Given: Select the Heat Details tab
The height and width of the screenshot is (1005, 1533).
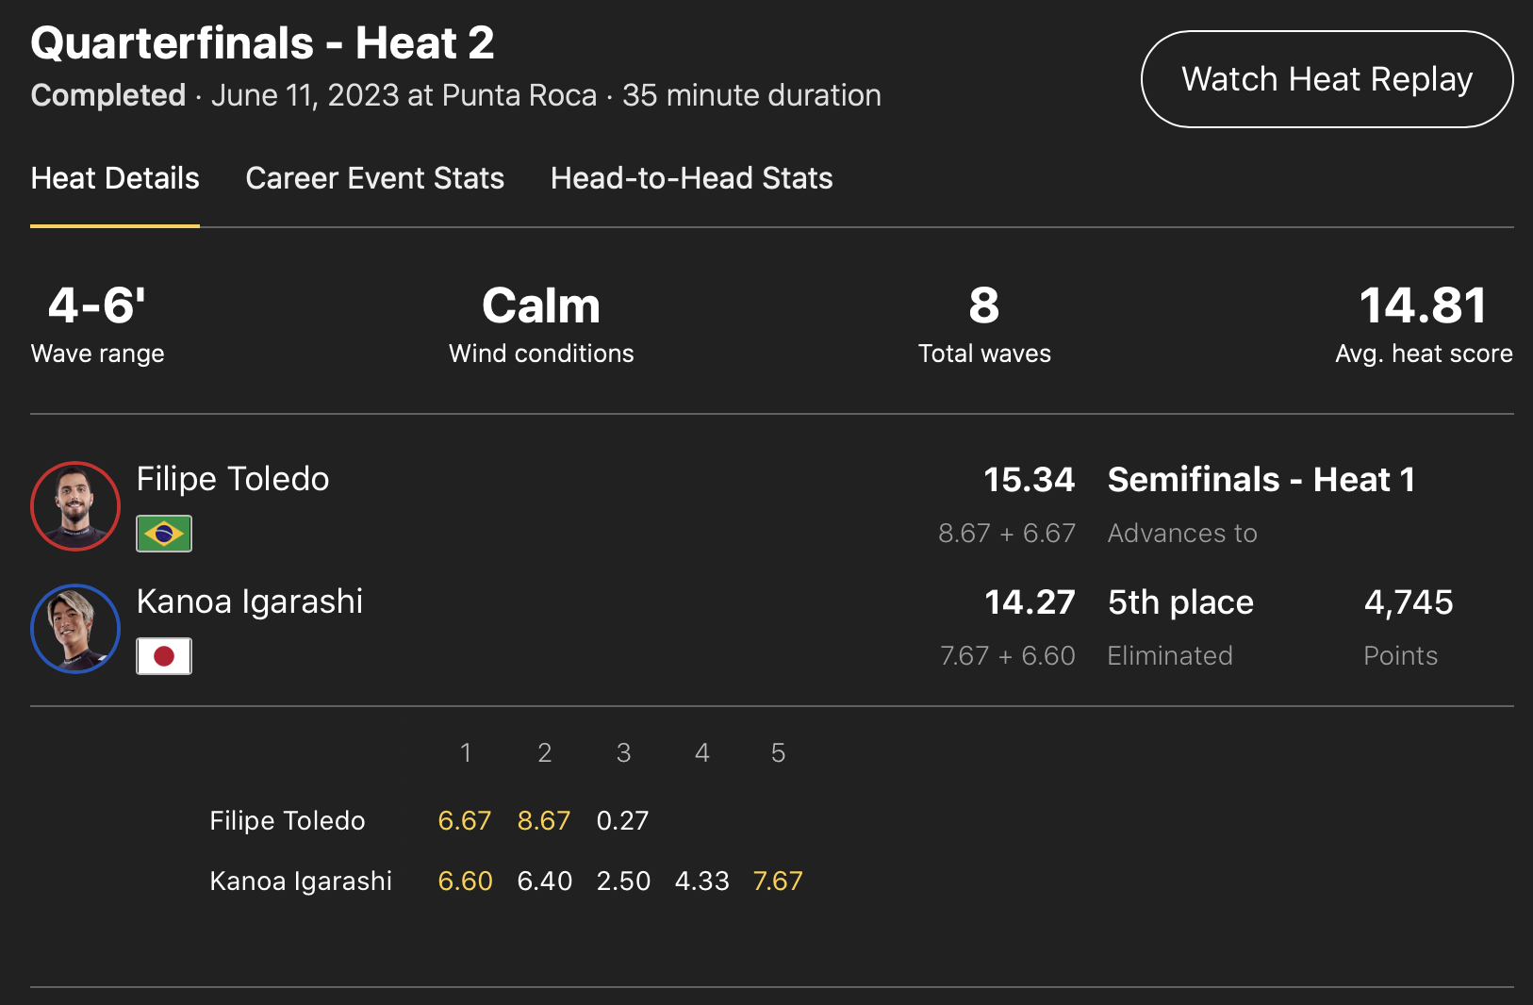Looking at the screenshot, I should coord(115,178).
